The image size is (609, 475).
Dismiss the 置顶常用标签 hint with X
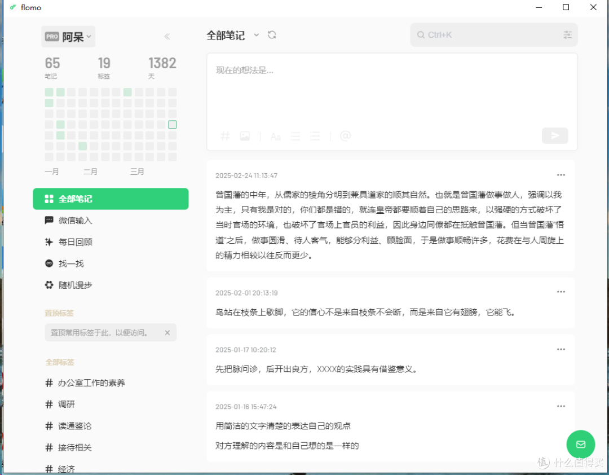pyautogui.click(x=167, y=333)
